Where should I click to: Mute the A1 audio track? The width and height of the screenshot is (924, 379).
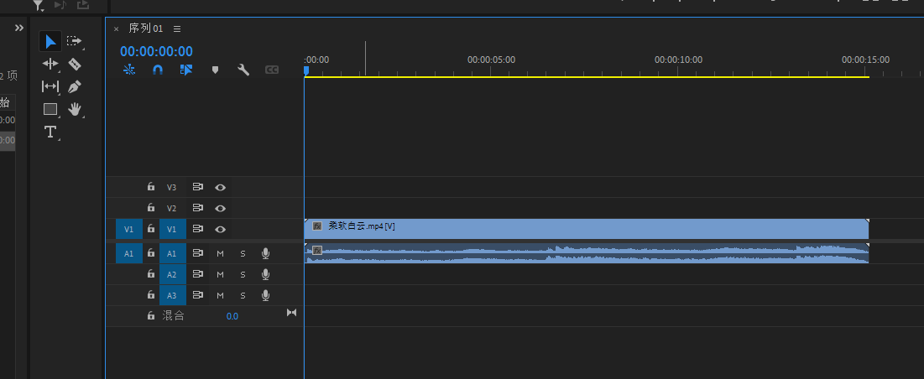pyautogui.click(x=221, y=253)
